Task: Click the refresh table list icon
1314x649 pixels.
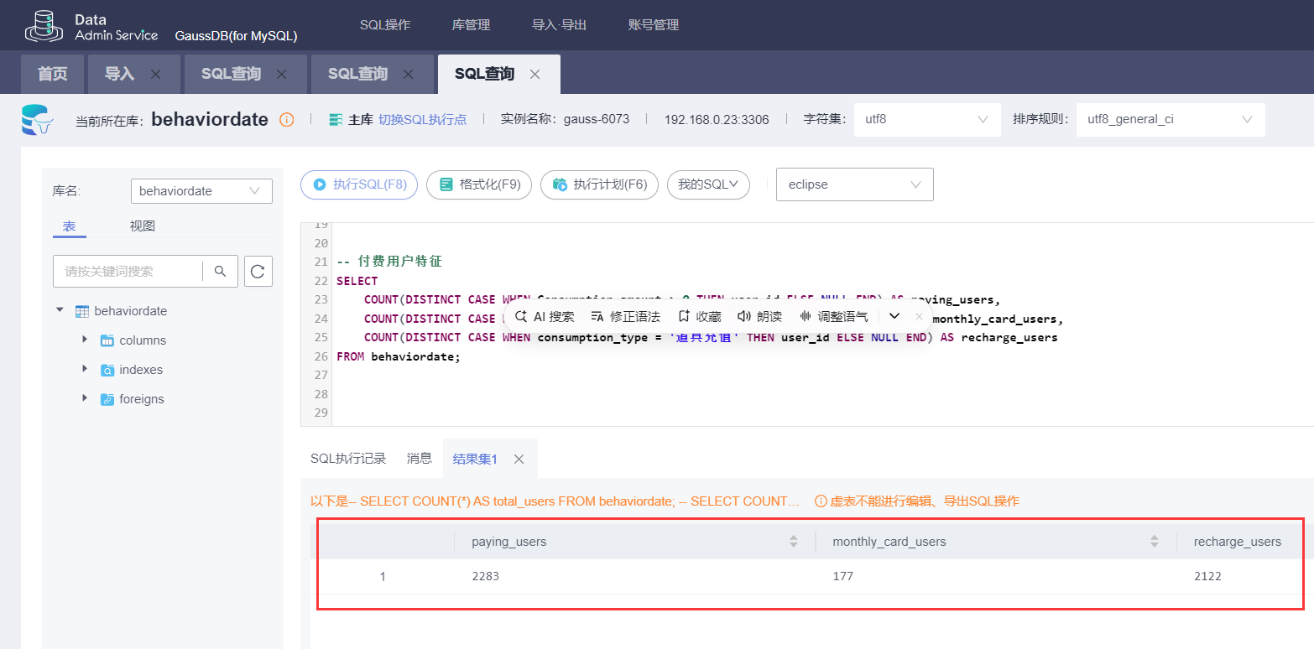Action: coord(258,271)
